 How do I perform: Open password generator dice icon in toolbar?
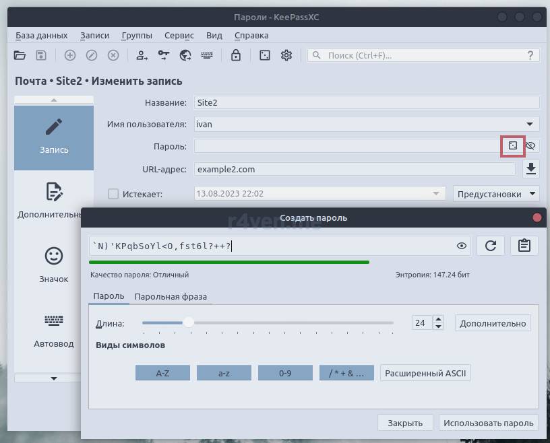click(x=265, y=55)
